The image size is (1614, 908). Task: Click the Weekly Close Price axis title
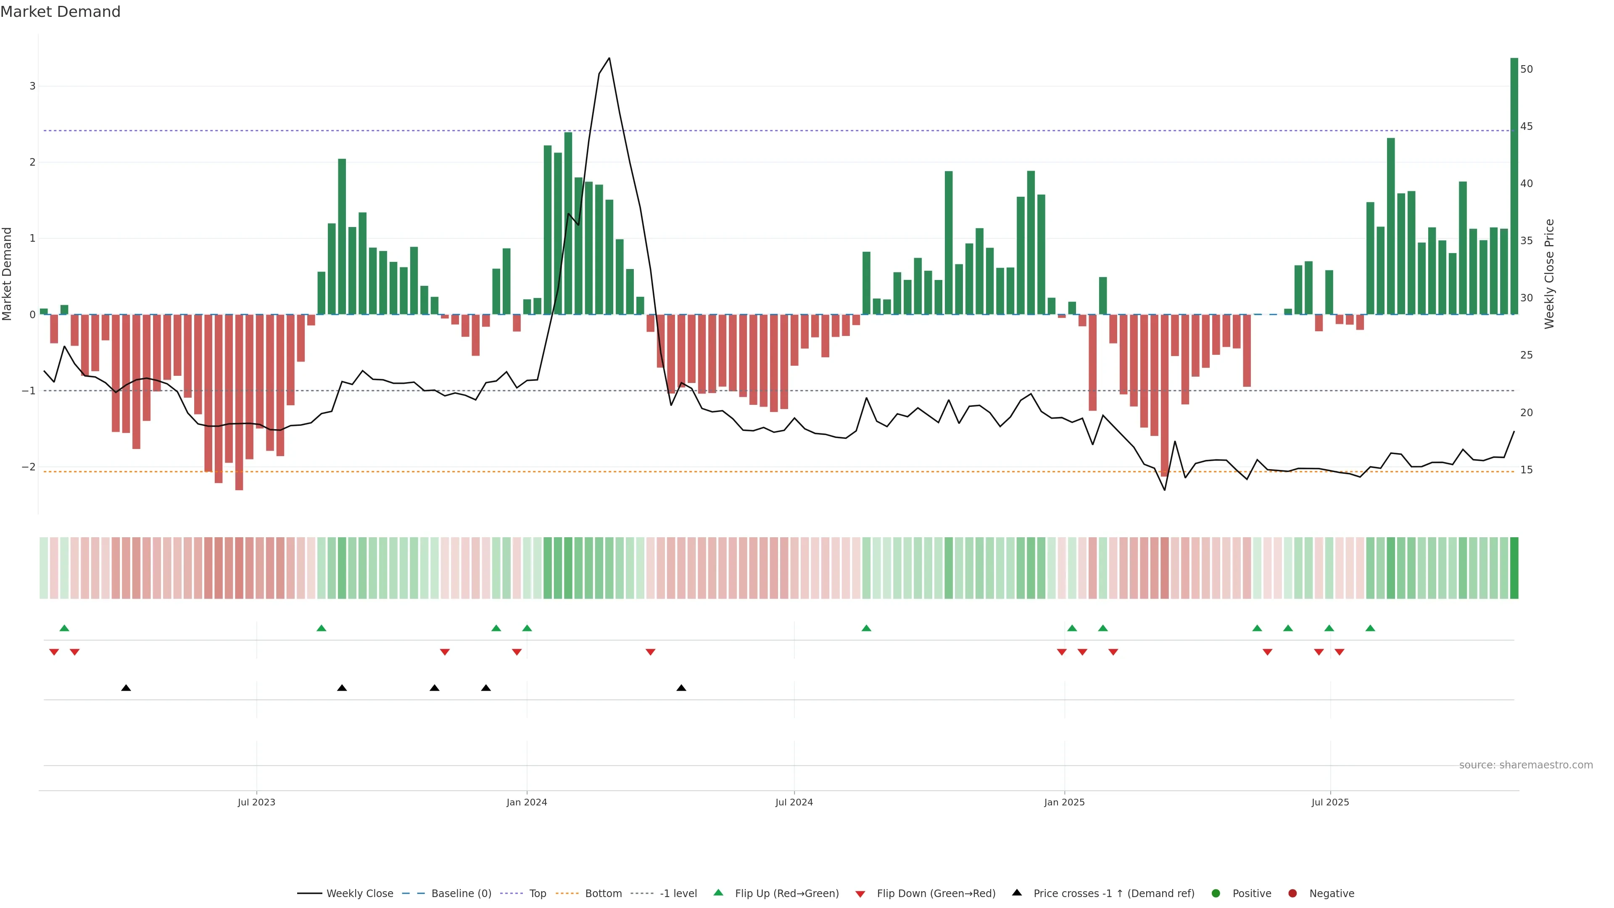tap(1549, 274)
